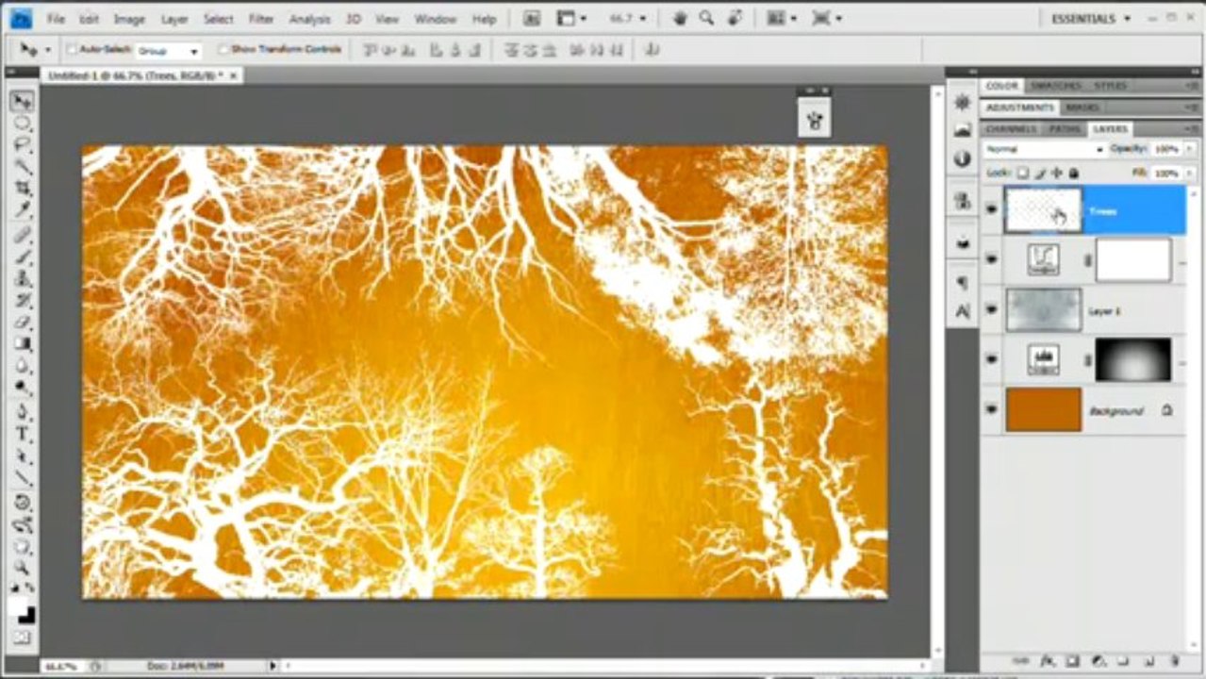Select the Zoom tool in the toolbox

pos(23,568)
